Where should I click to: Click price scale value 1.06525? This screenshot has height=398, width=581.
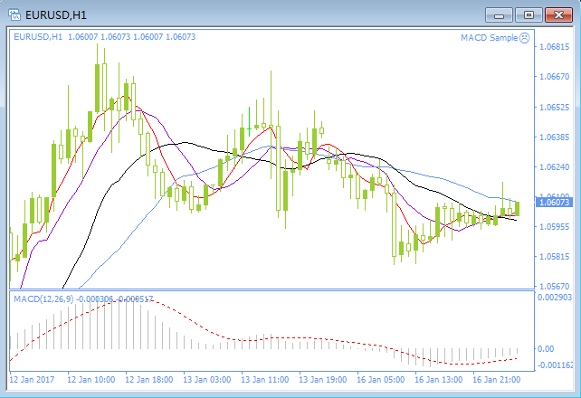tap(555, 108)
